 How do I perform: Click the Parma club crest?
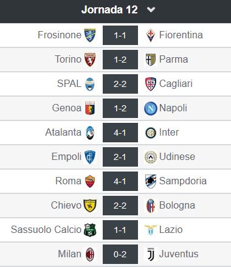(151, 60)
